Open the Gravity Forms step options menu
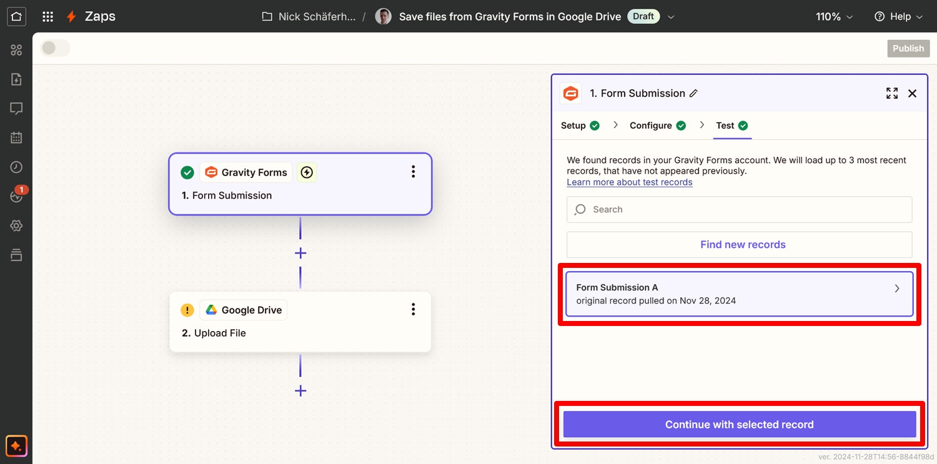The width and height of the screenshot is (937, 464). (x=413, y=172)
